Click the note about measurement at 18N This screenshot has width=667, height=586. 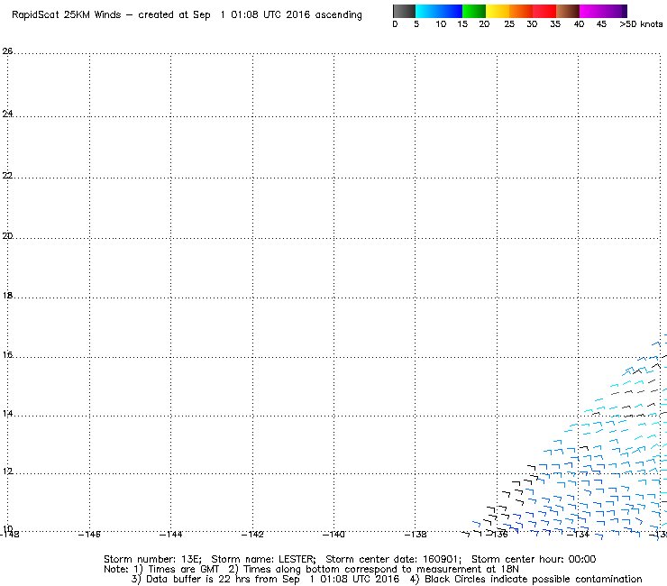tap(373, 570)
